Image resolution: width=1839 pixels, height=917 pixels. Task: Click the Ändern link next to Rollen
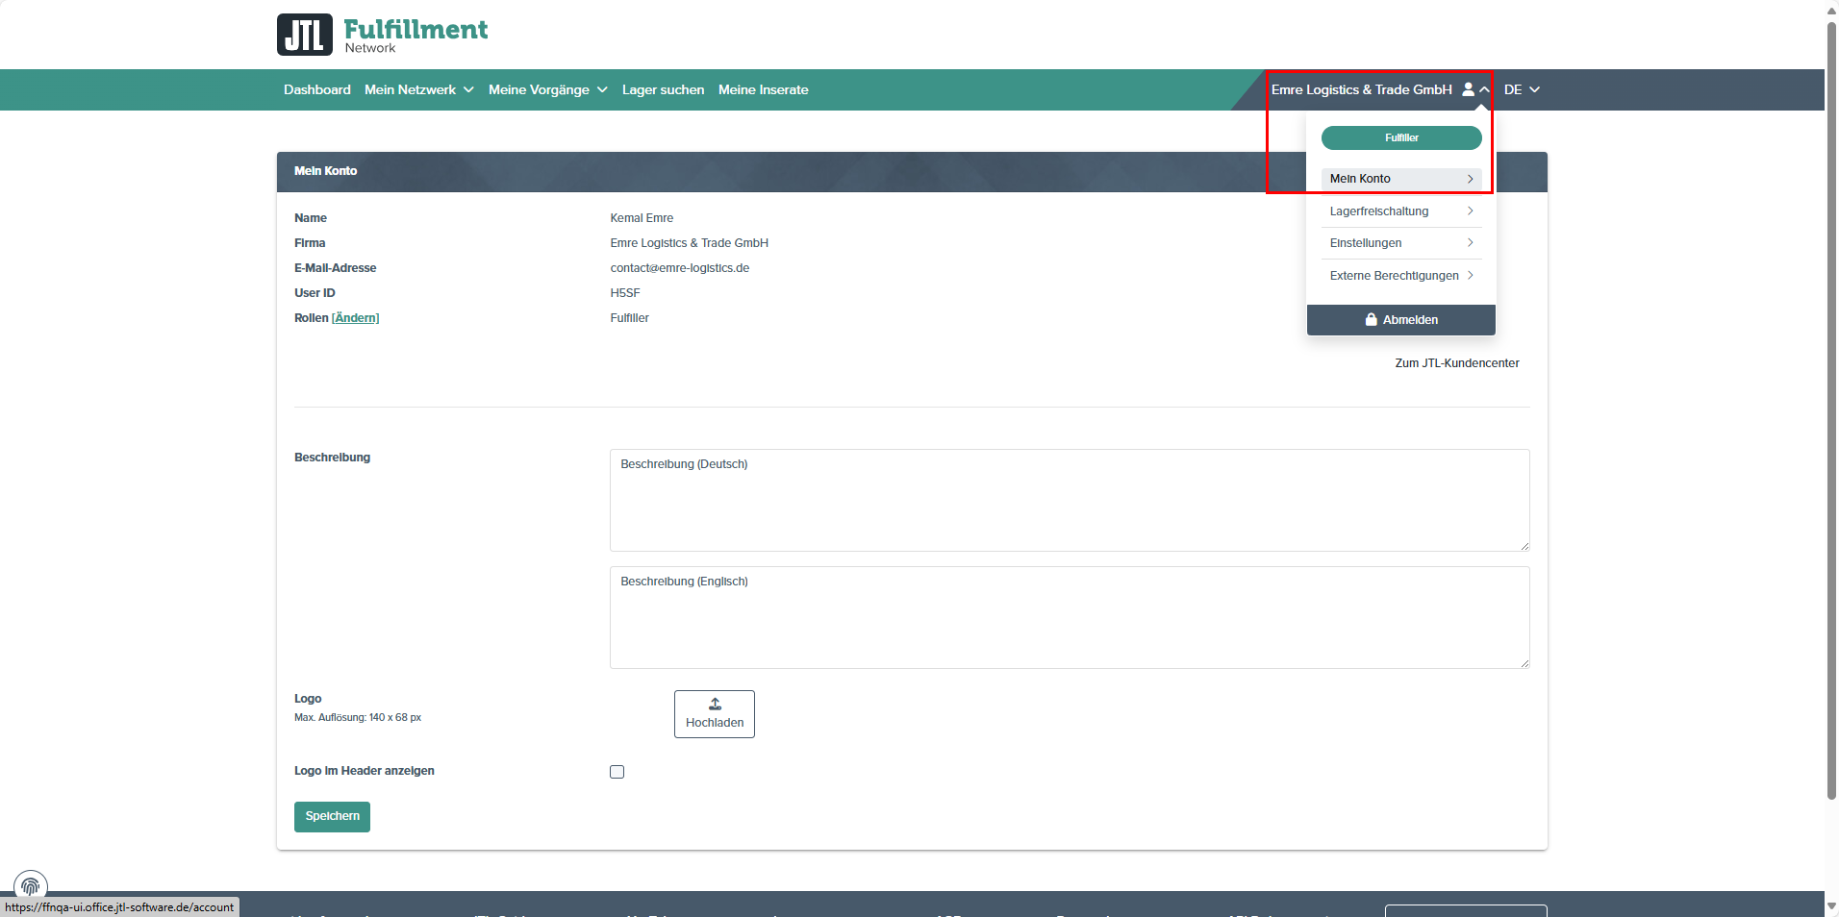point(355,318)
